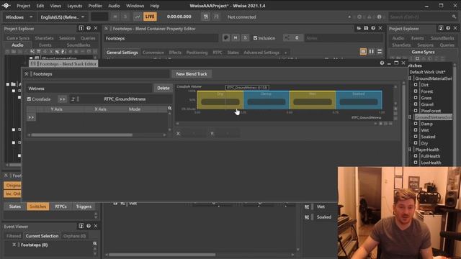Open the Positioning tab
Viewport: 461px width, 259px height.
(x=197, y=53)
